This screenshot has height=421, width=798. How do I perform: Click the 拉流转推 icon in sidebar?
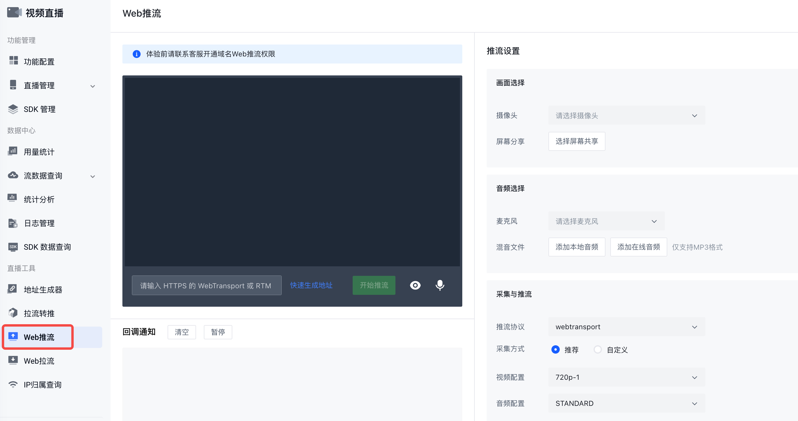[x=13, y=313]
